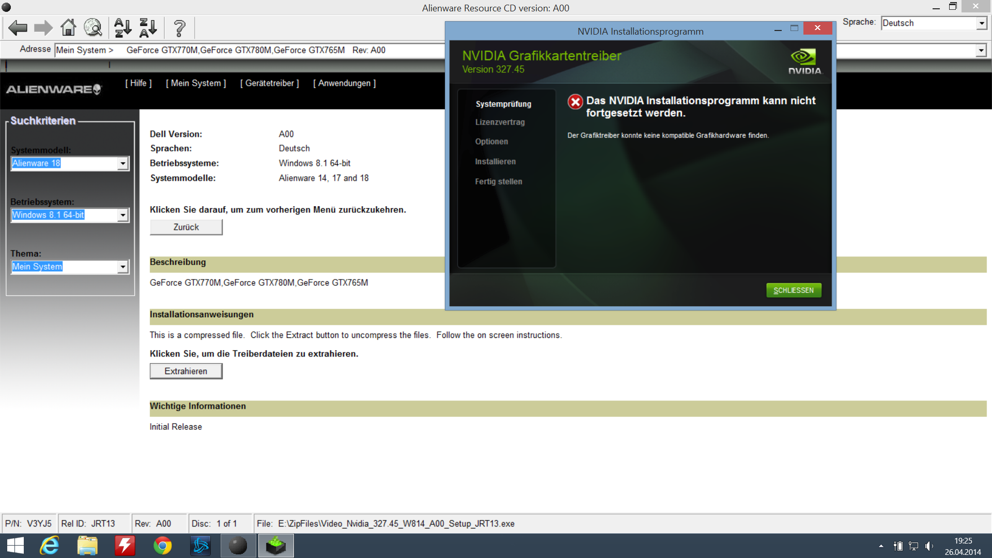Sort ascending with the A-Z toolbar icon

123,28
